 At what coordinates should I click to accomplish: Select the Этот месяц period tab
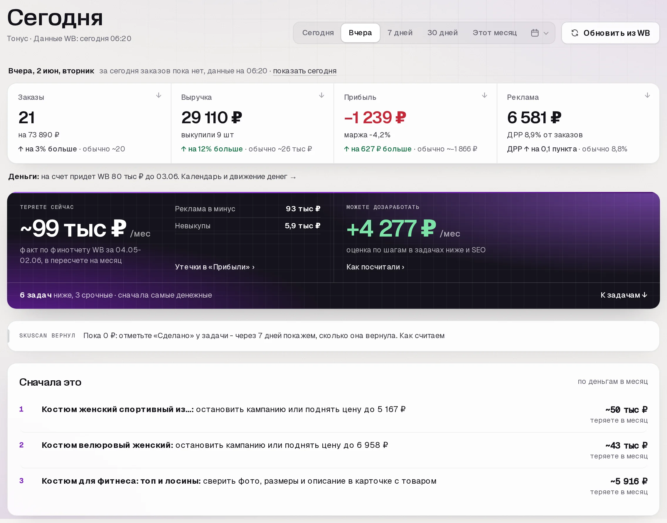[x=495, y=33]
